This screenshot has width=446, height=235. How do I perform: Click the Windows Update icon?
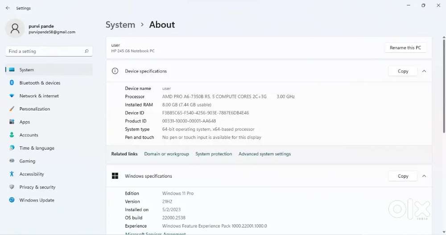click(12, 200)
